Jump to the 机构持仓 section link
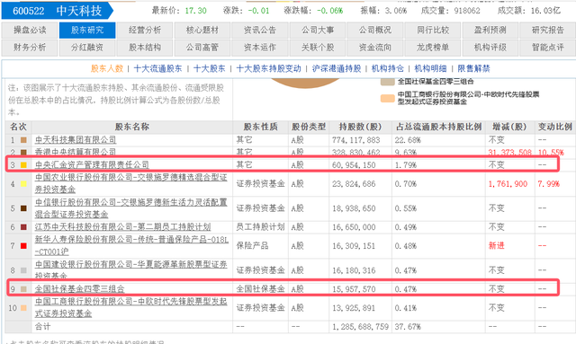Viewport: 576px width, 344px height. (388, 68)
